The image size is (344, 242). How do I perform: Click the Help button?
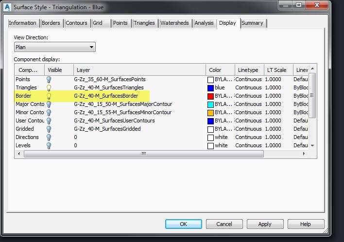pos(306,224)
